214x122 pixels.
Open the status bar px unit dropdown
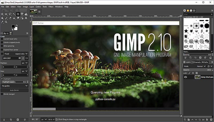(44, 119)
